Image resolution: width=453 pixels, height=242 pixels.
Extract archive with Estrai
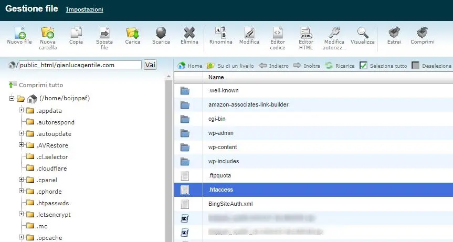click(x=394, y=36)
